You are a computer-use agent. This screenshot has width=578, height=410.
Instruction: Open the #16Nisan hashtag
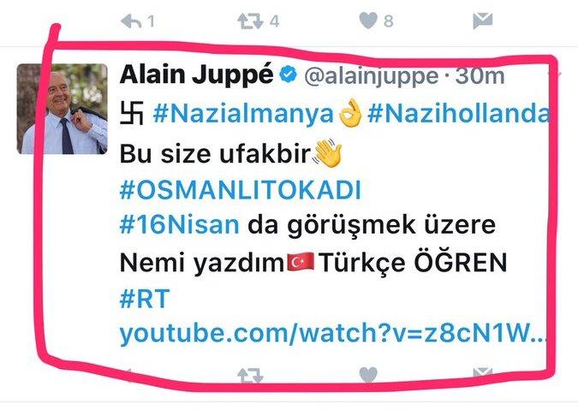(180, 225)
